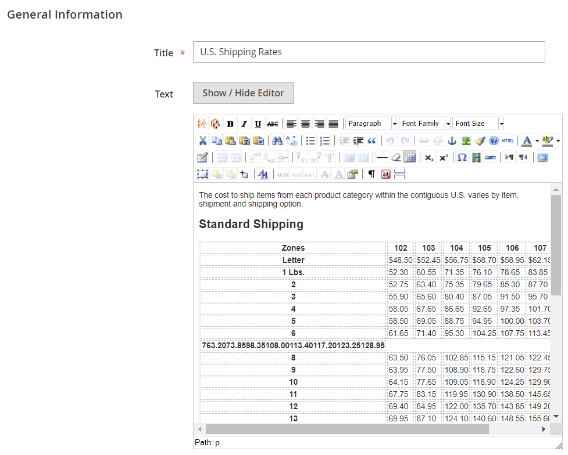Open HTML source editor
The width and height of the screenshot is (568, 455).
click(x=508, y=140)
